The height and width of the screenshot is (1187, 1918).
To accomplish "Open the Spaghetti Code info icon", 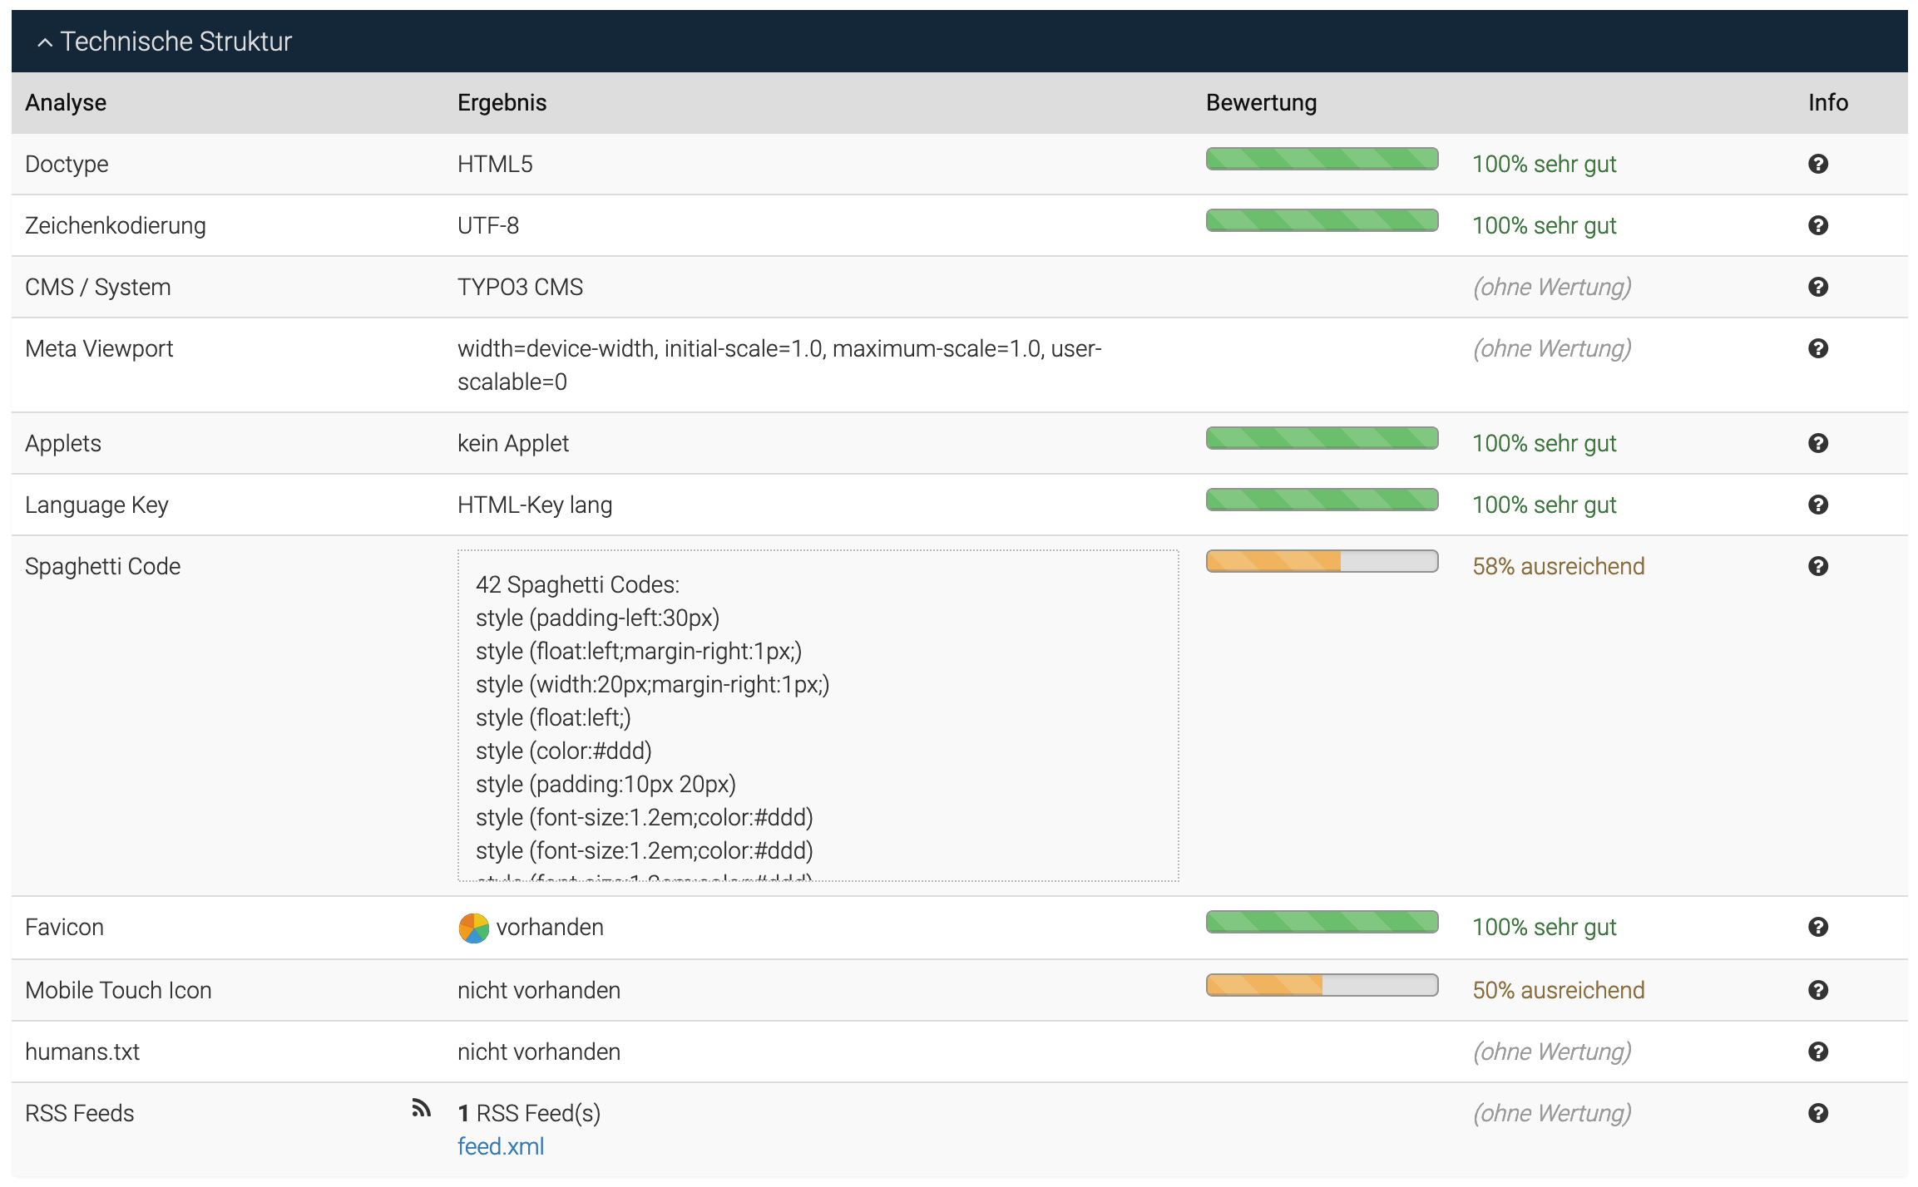I will coord(1818,566).
